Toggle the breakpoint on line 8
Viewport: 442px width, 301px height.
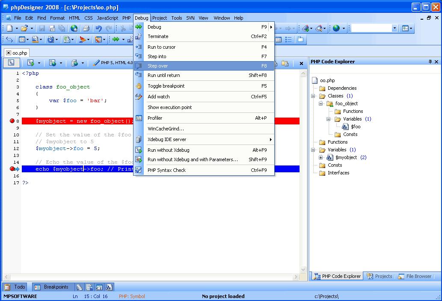point(12,121)
